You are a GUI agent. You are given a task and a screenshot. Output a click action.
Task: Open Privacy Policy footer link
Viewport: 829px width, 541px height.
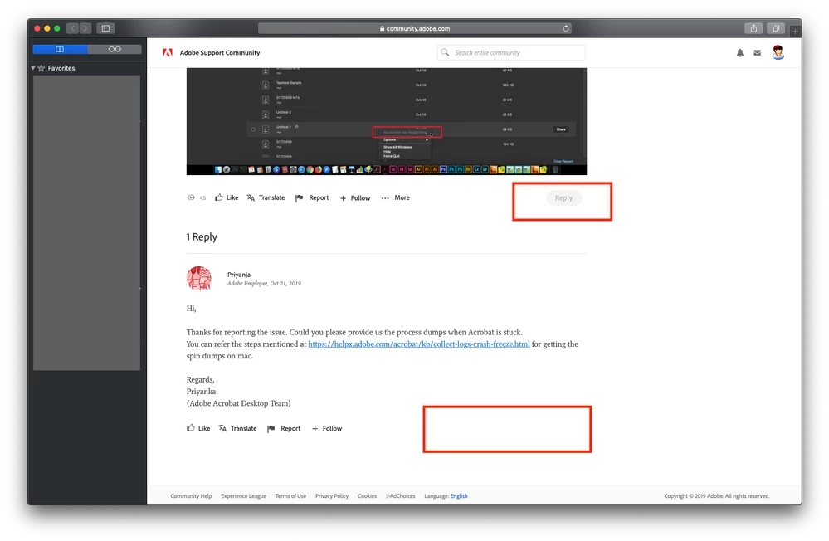(x=331, y=496)
